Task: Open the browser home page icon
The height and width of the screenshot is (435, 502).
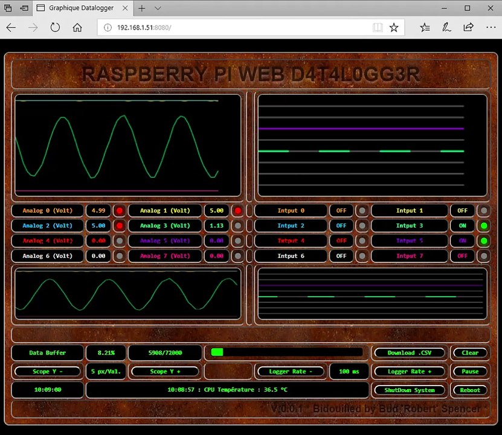Action: [x=77, y=28]
